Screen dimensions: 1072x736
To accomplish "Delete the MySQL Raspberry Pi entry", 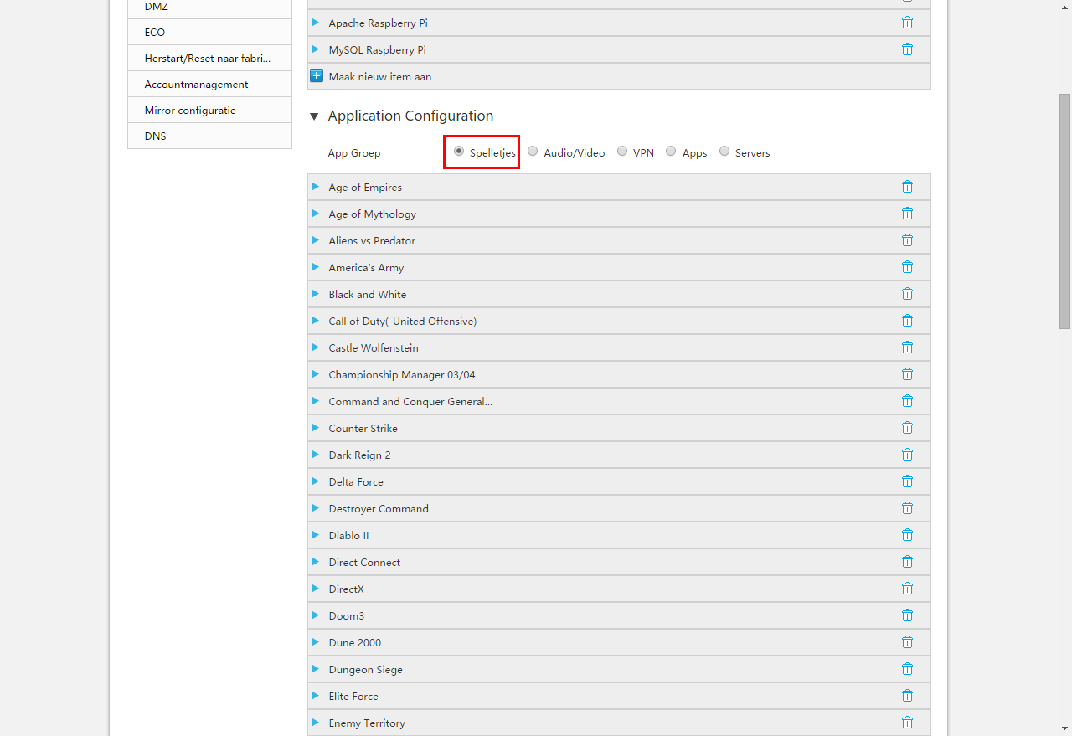I will [907, 49].
